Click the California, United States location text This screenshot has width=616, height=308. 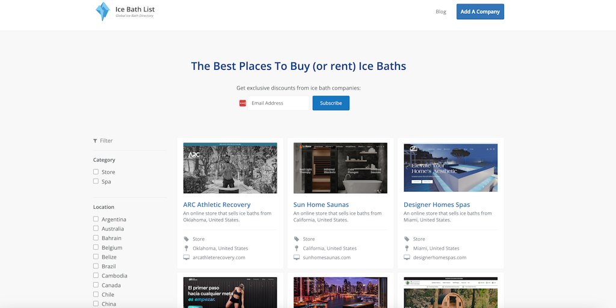pyautogui.click(x=330, y=248)
